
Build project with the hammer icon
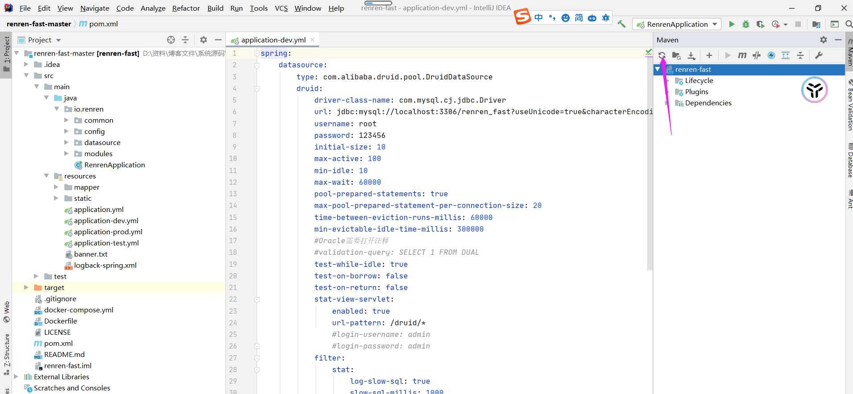(x=621, y=24)
